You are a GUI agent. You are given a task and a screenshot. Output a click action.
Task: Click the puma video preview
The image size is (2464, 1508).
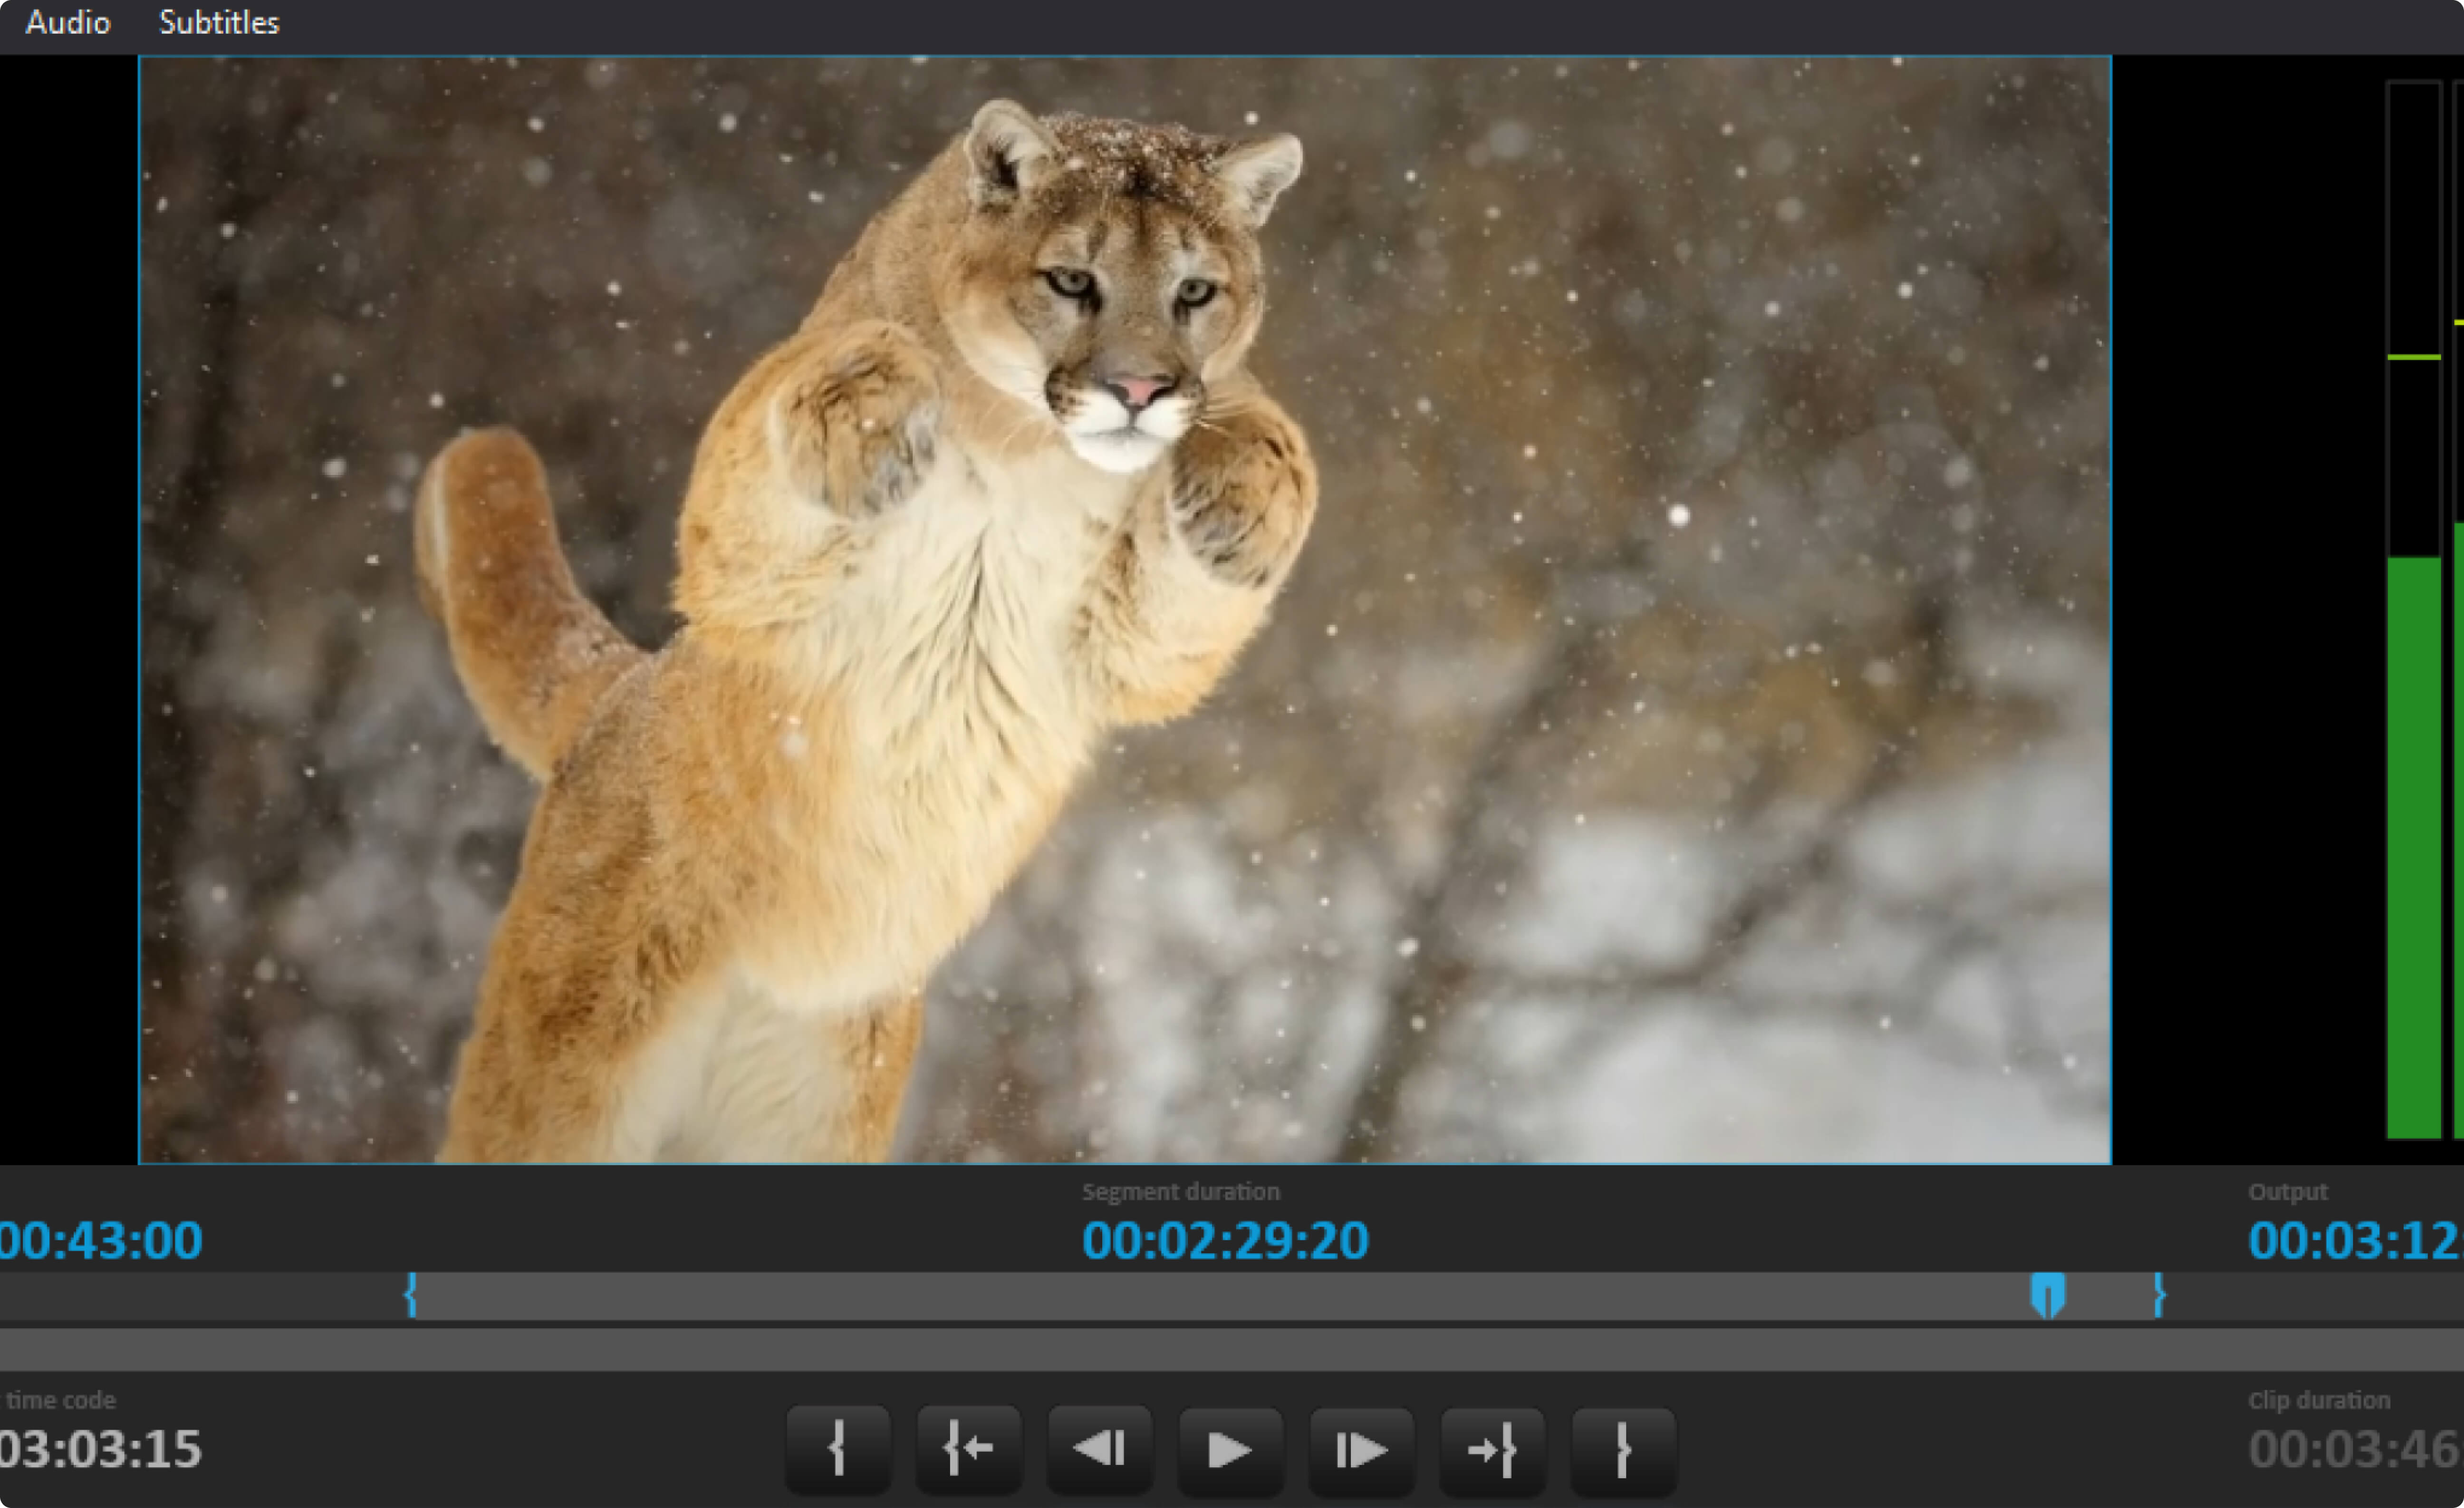[1125, 610]
